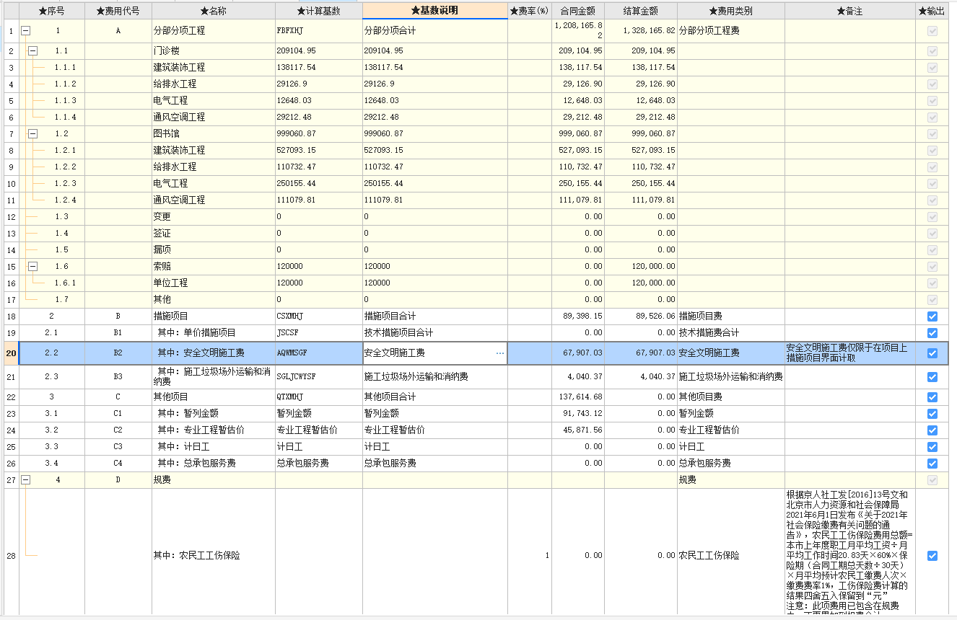Collapse the 规费 row 4 tree node
957x620 pixels.
tap(26, 479)
